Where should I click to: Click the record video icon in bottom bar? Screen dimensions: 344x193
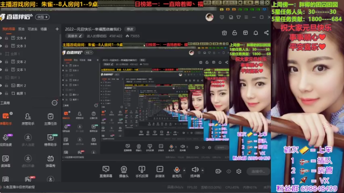(218, 171)
